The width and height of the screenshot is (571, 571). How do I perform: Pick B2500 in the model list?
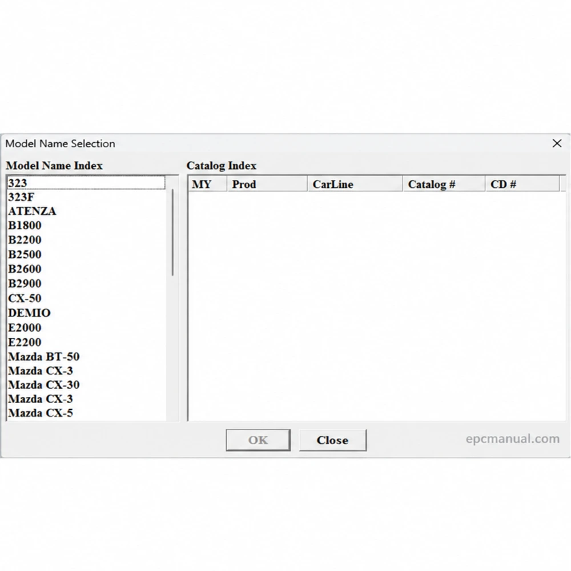click(x=86, y=255)
